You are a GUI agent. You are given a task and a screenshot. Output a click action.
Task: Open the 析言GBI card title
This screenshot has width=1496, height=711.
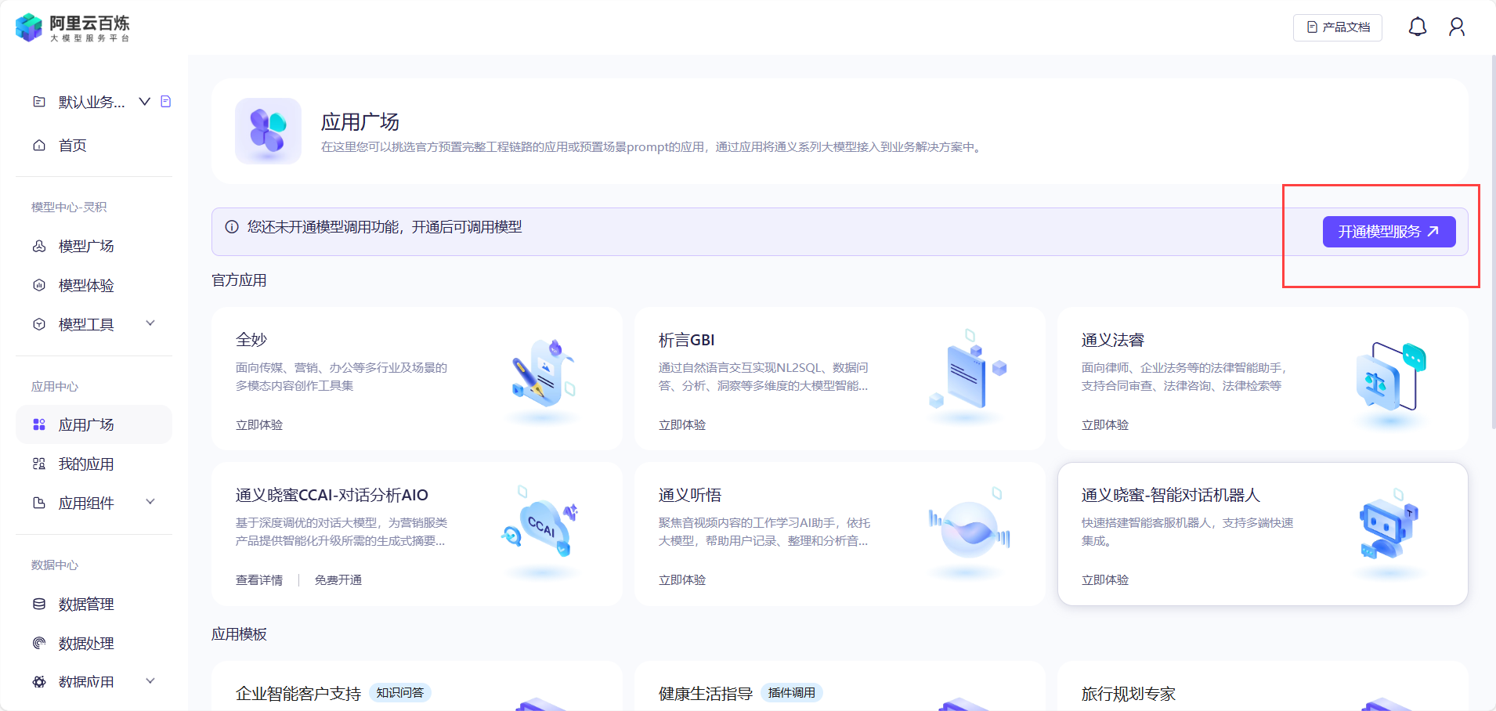(x=687, y=340)
